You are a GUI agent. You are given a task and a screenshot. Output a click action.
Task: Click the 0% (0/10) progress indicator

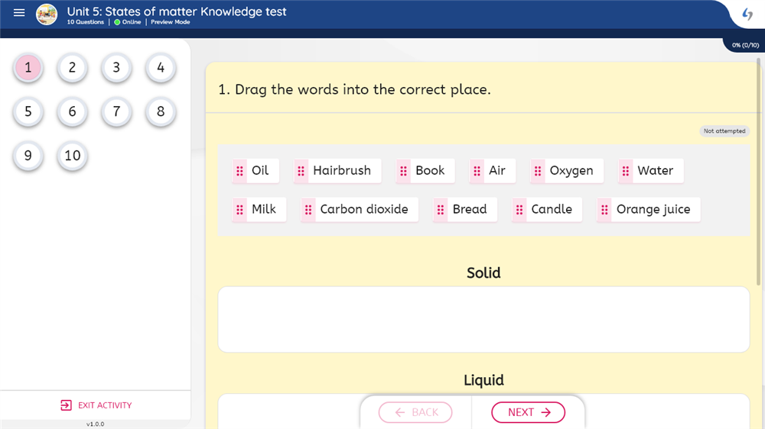[x=745, y=45]
